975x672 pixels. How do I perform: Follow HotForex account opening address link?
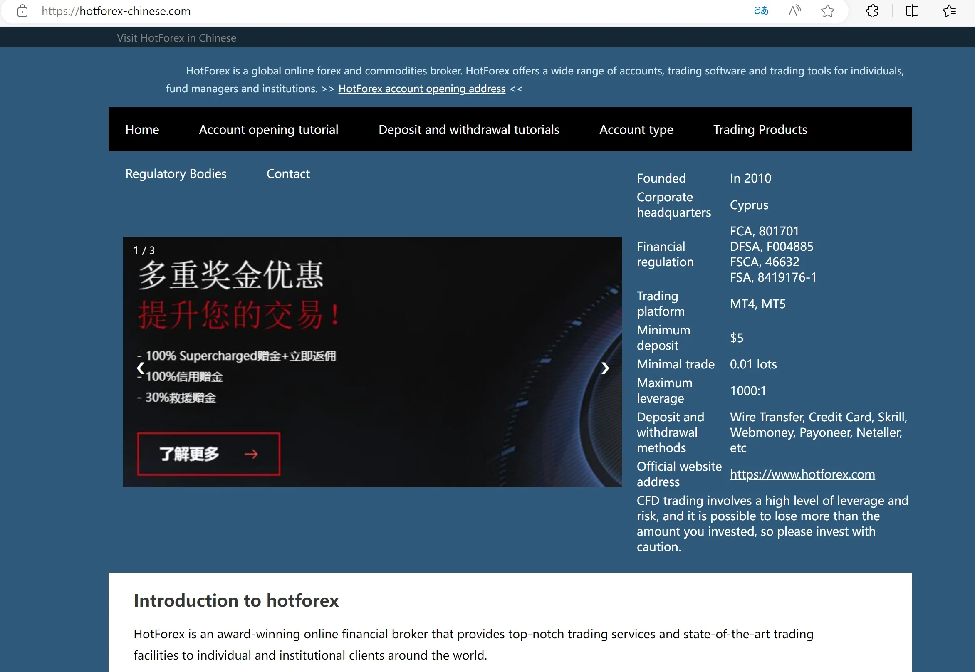(x=422, y=89)
